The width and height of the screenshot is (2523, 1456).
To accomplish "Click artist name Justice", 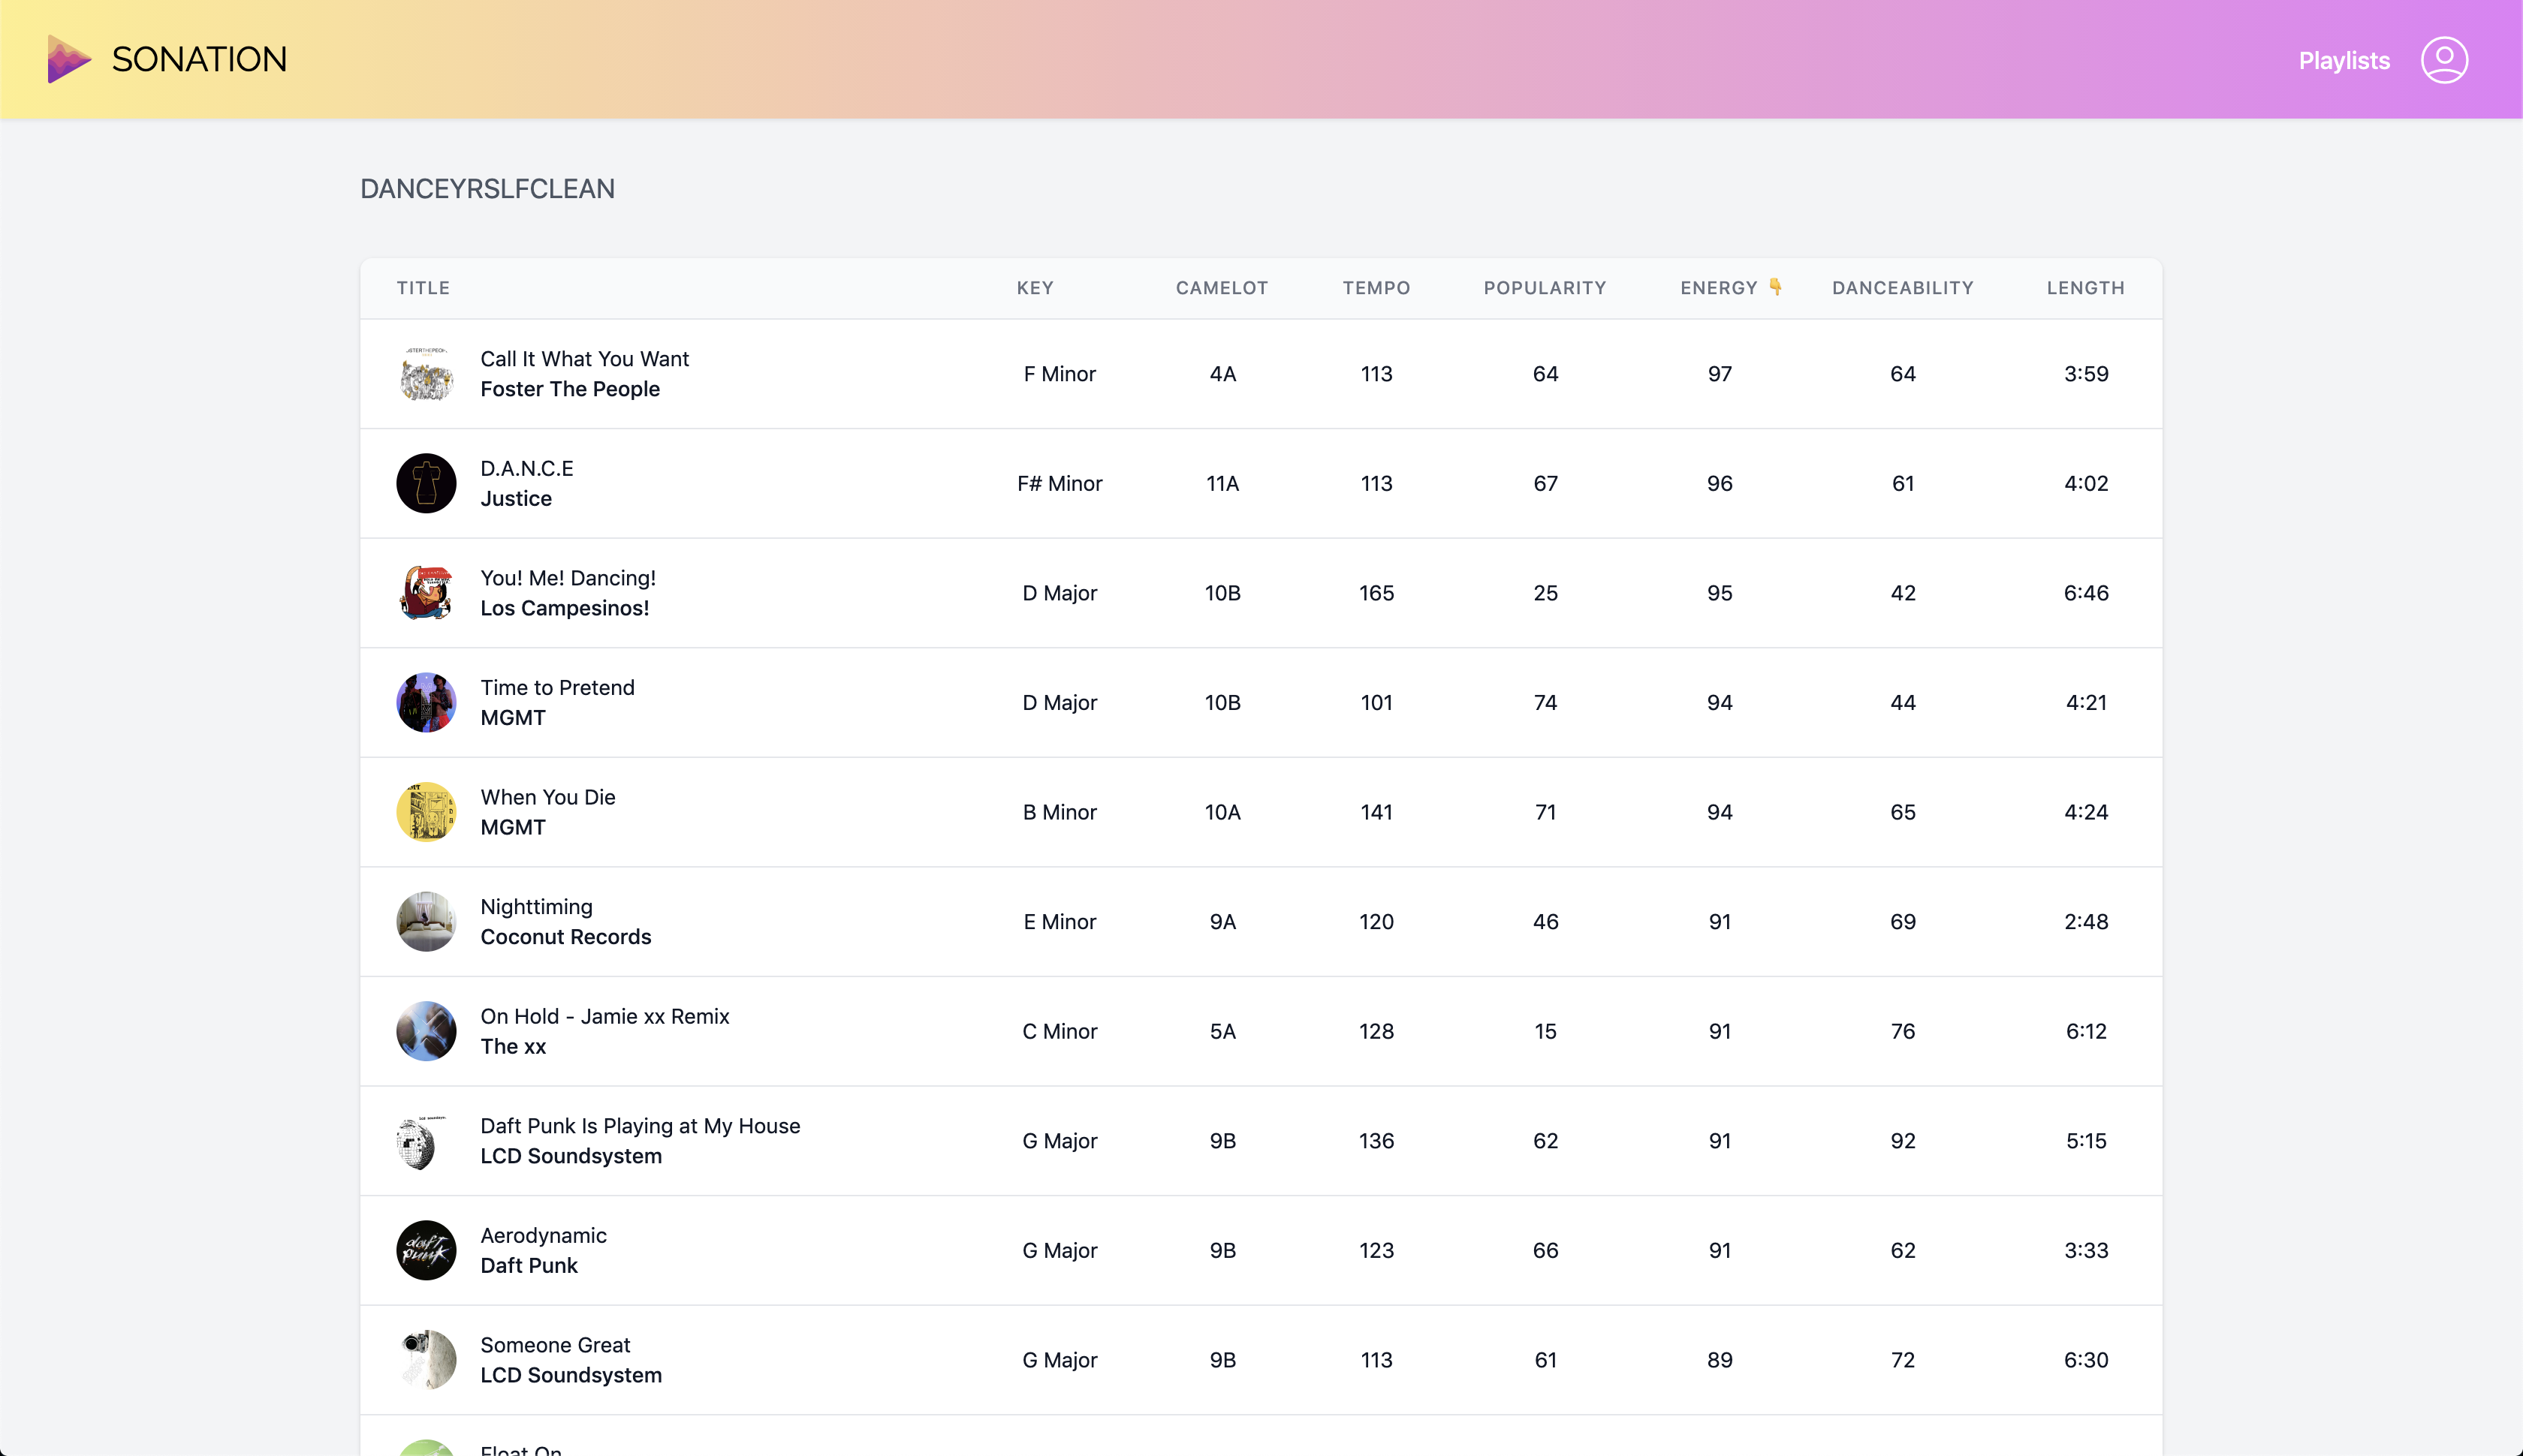I will (515, 498).
